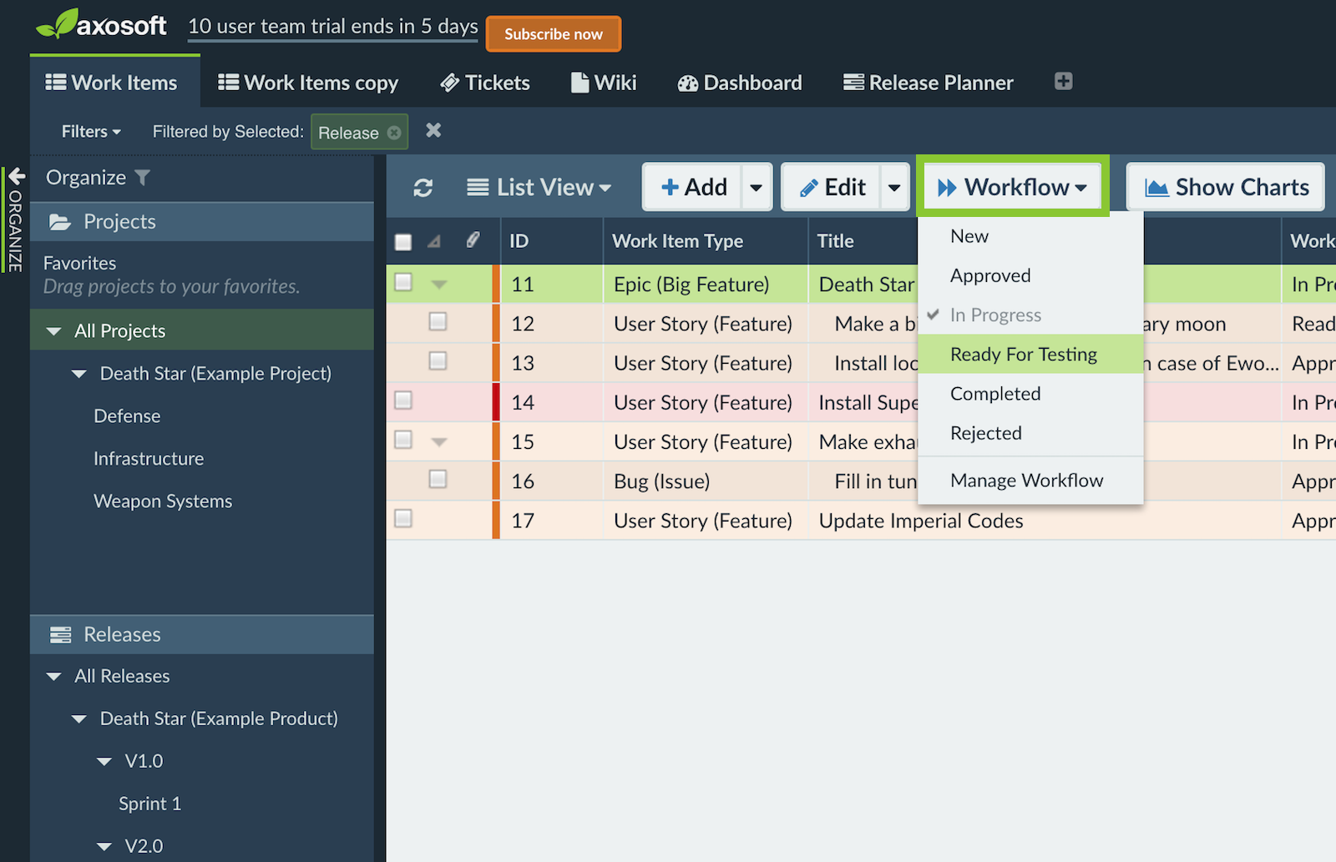Image resolution: width=1336 pixels, height=862 pixels.
Task: Open the Tickets section
Action: pos(485,82)
